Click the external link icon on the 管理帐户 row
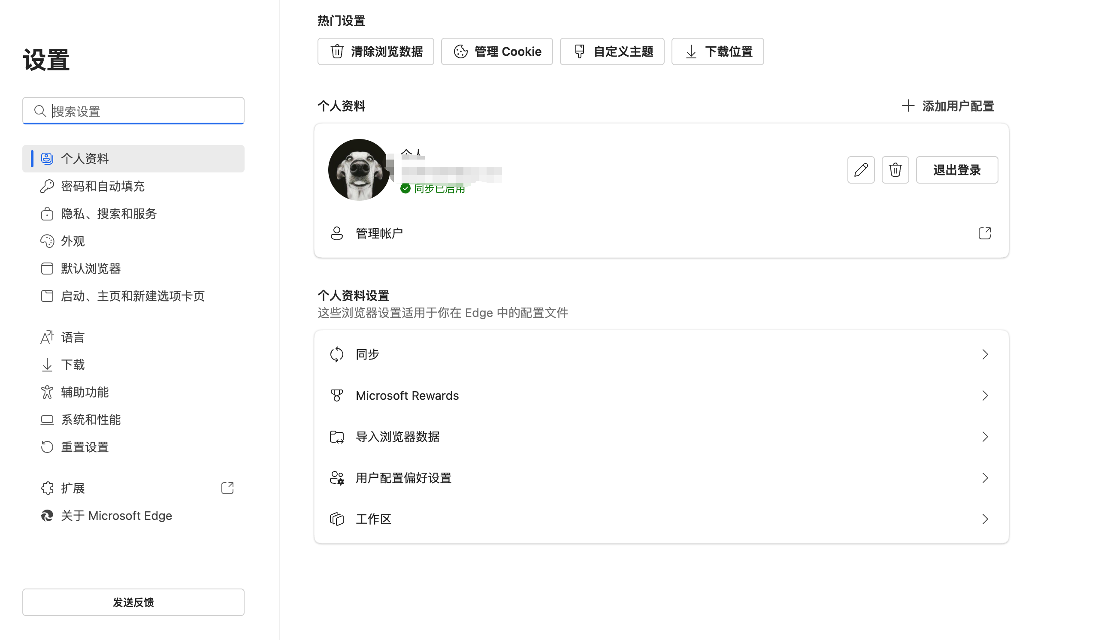Viewport: 1095px width, 640px height. coord(984,233)
